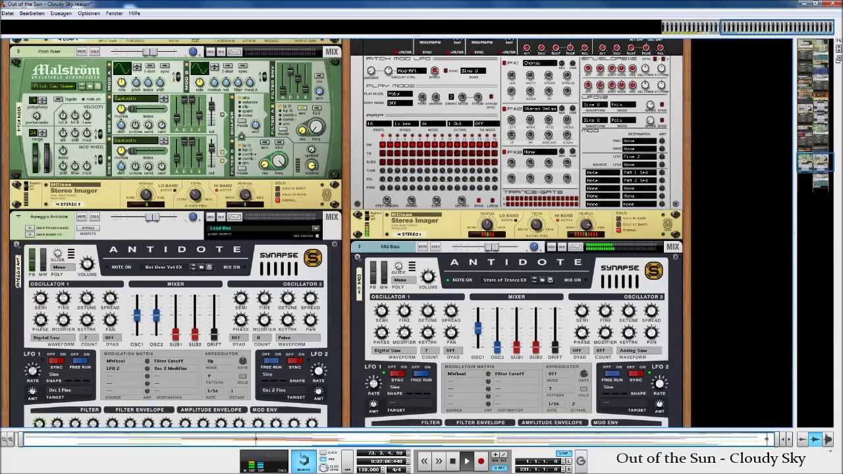
Task: Click the rewind button in transport
Action: (424, 461)
